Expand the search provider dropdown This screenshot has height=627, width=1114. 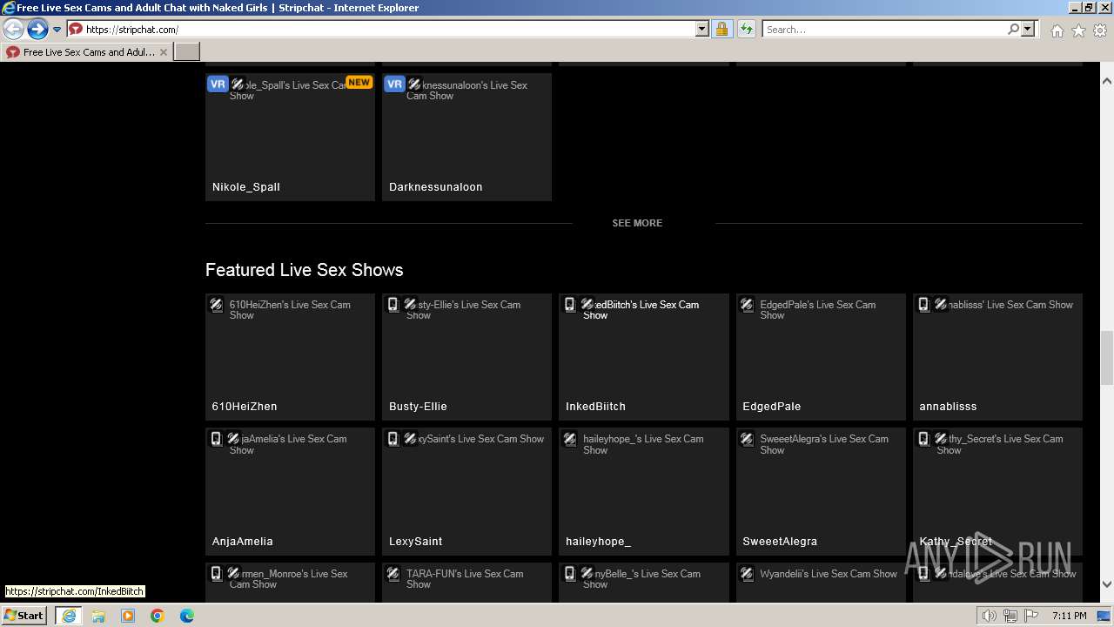[x=1028, y=30]
